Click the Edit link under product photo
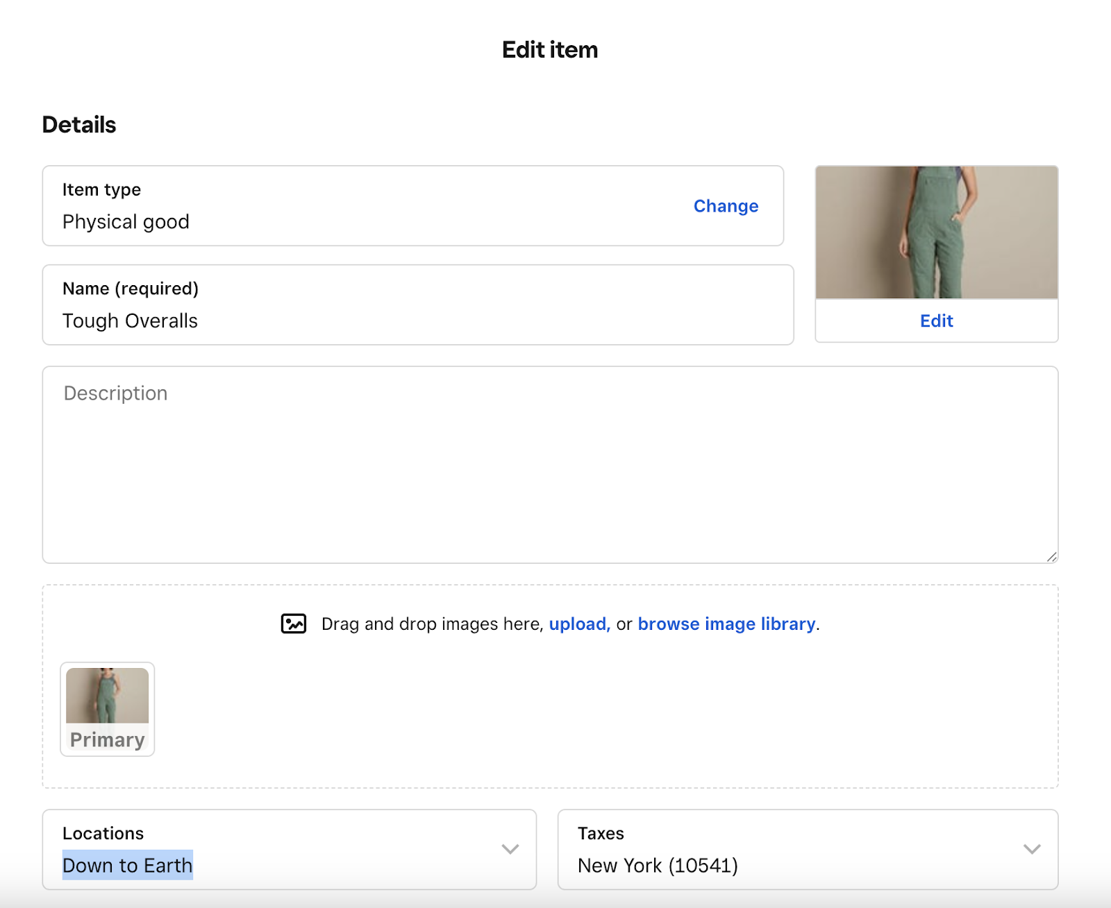 click(936, 321)
